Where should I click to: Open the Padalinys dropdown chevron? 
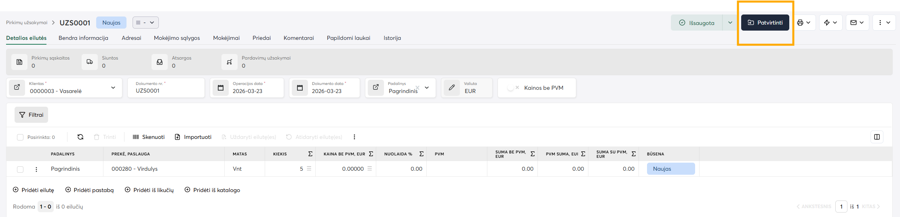[x=427, y=88]
